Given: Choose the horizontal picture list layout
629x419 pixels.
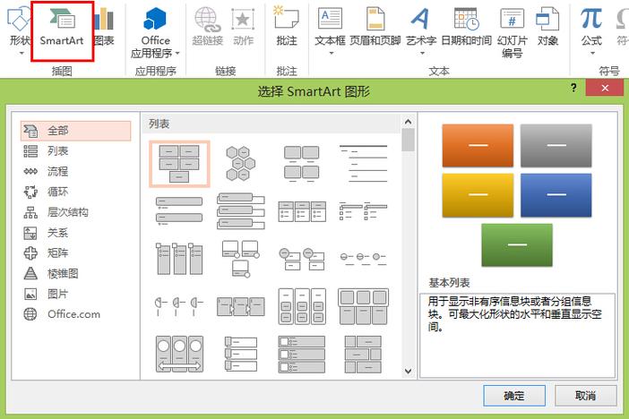Looking at the screenshot, I should (x=363, y=307).
